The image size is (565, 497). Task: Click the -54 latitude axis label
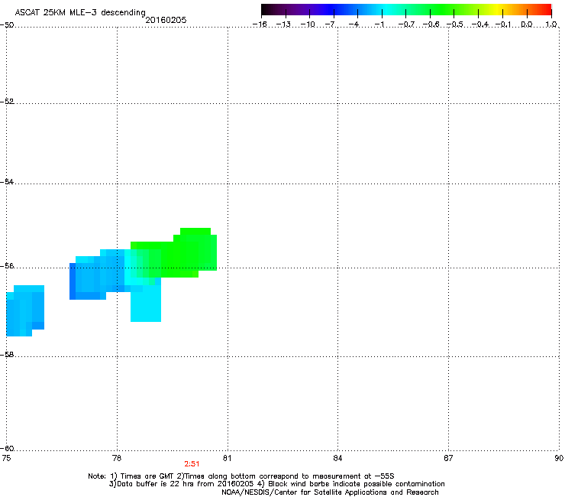(7, 182)
